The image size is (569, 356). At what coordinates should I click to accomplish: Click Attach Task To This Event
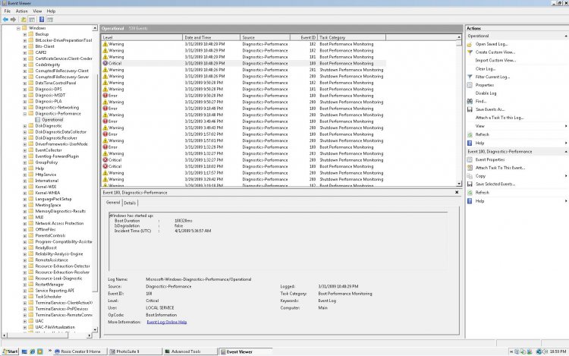[x=500, y=168]
